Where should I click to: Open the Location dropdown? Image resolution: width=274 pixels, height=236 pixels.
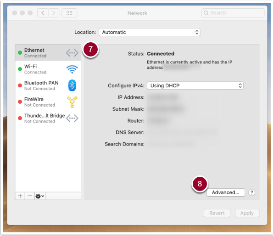[x=150, y=32]
